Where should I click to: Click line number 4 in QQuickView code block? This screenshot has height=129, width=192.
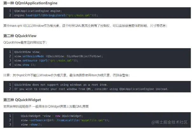(10, 65)
